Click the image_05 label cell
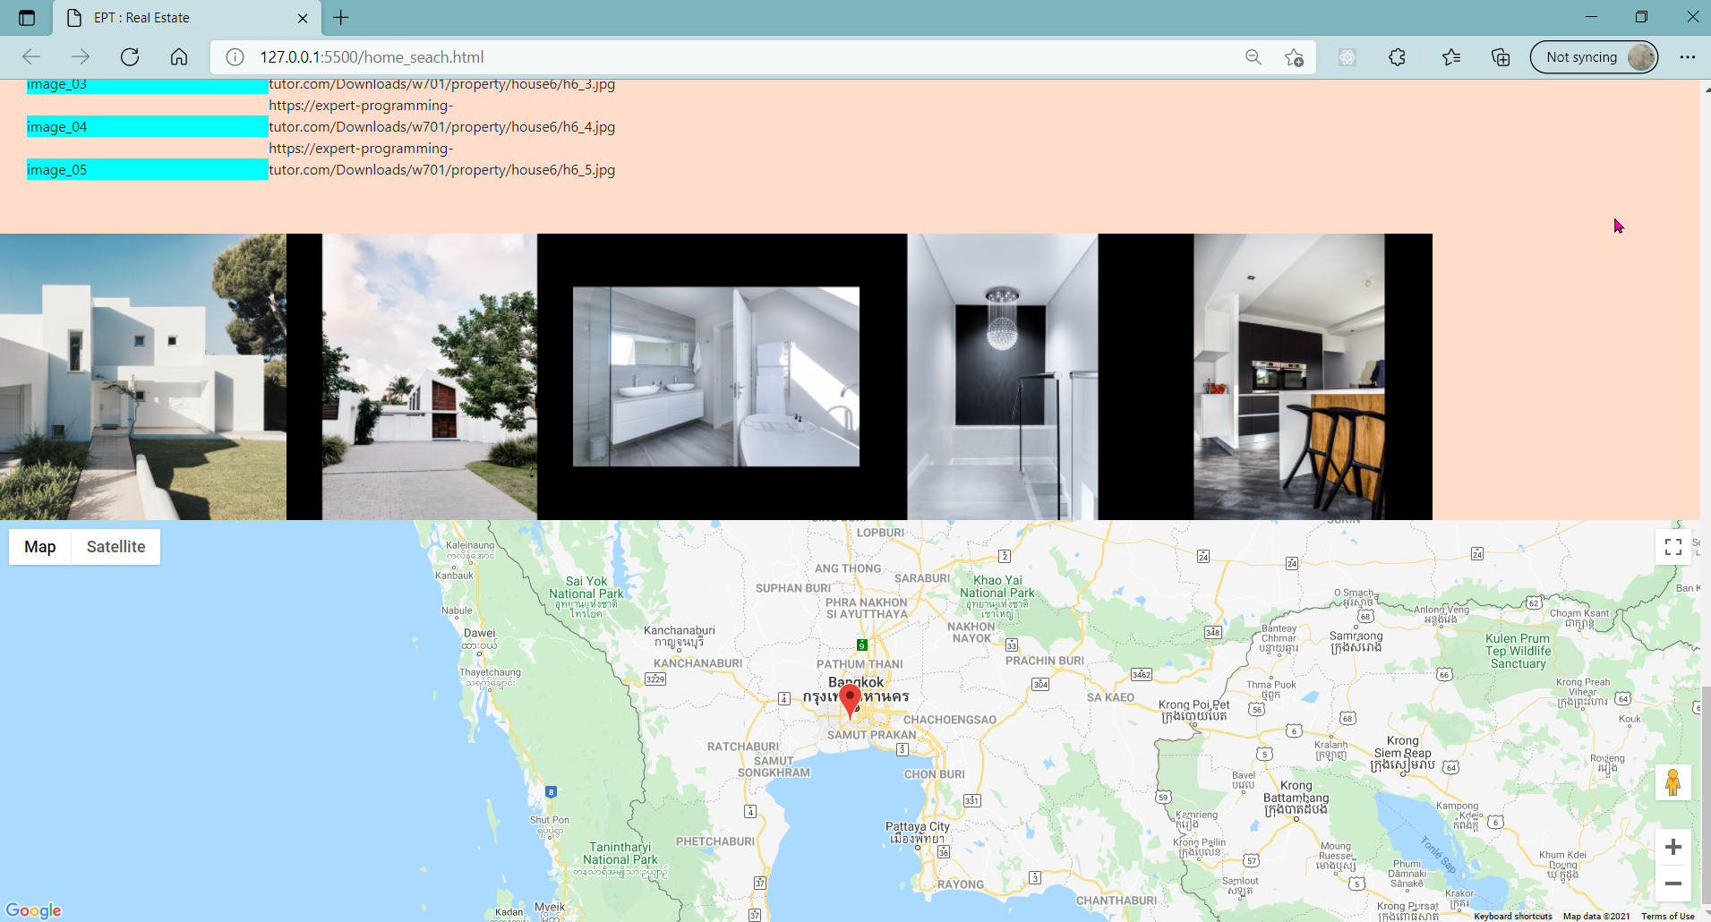 click(x=148, y=170)
